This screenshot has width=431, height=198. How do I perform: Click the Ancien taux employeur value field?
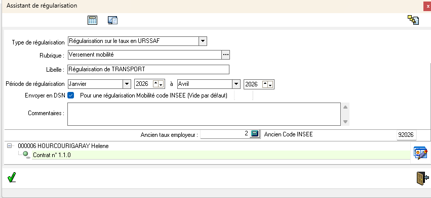(x=225, y=134)
